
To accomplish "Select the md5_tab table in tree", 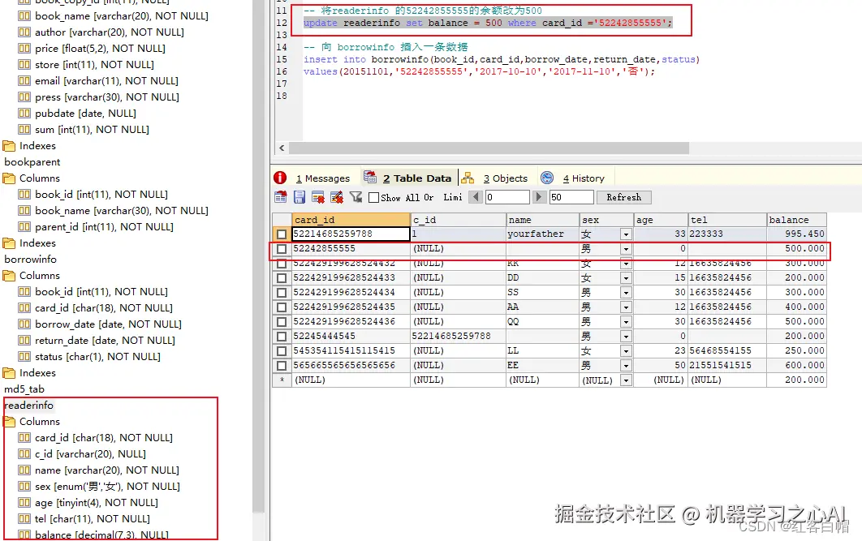I will pyautogui.click(x=24, y=389).
